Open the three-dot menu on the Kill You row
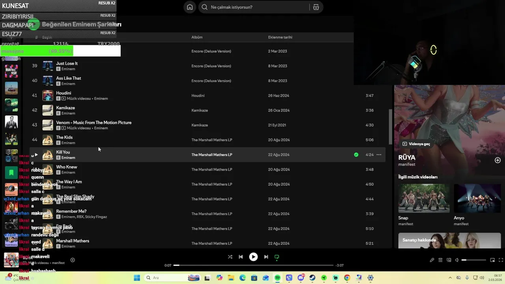 379,155
